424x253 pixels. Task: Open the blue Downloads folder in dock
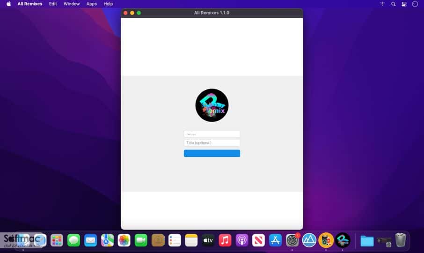(x=367, y=241)
